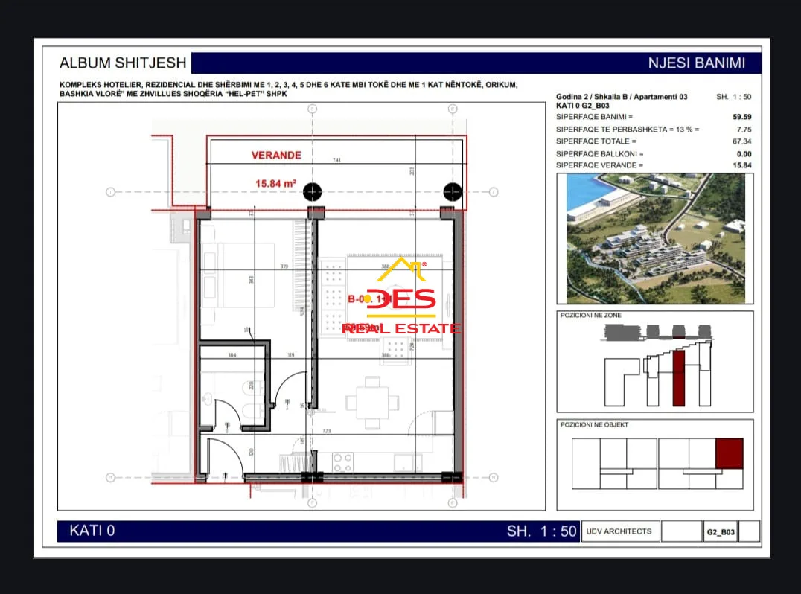Select "Godina 2 / Shkalla B / Apartamenti 03"
801x594 pixels.
[622, 97]
